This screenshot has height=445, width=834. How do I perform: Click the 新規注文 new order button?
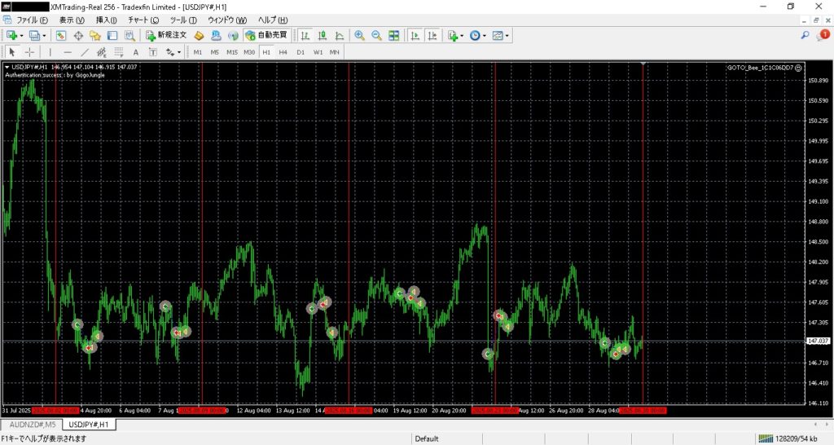pyautogui.click(x=166, y=36)
